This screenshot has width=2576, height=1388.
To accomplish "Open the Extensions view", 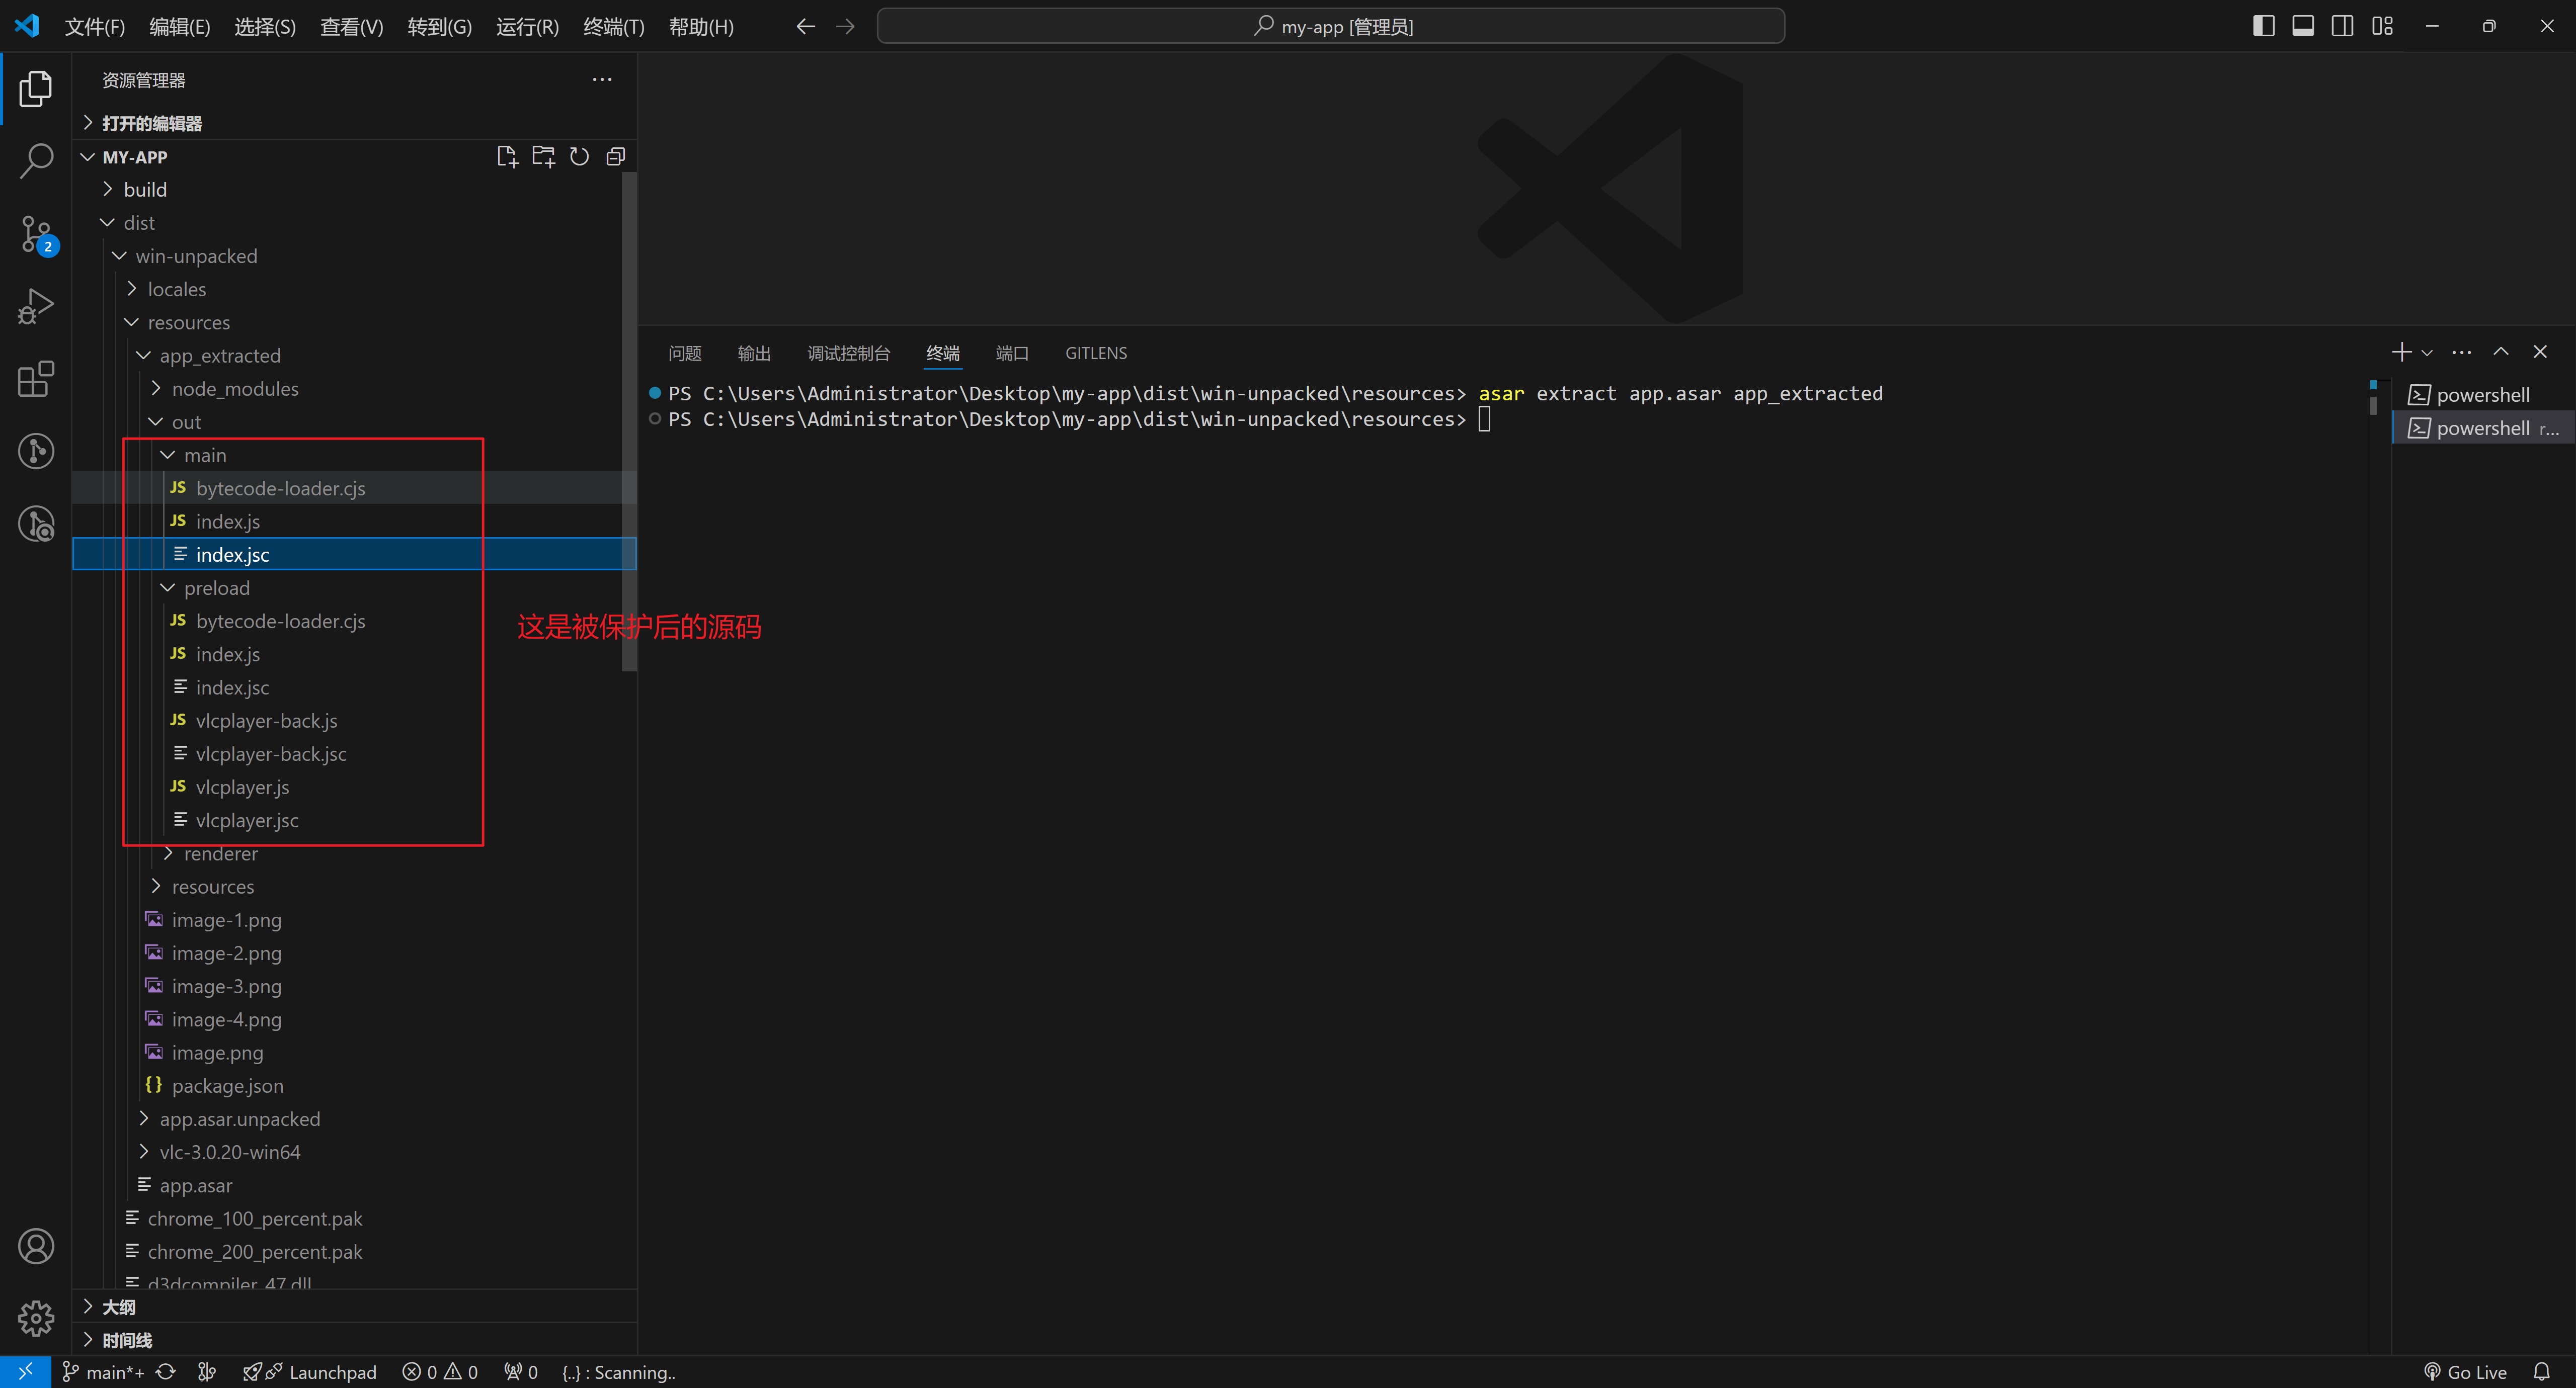I will pyautogui.click(x=36, y=379).
